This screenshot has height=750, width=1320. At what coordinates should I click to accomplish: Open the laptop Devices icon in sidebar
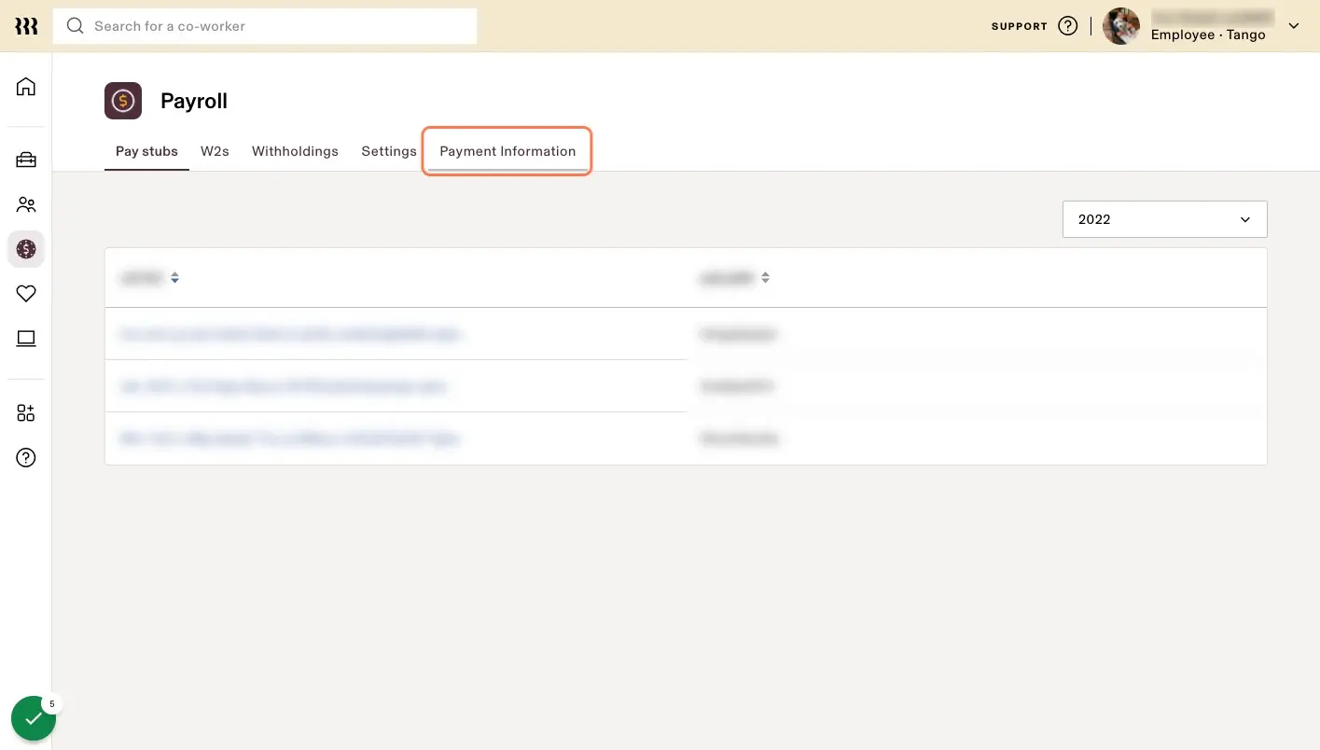point(26,338)
